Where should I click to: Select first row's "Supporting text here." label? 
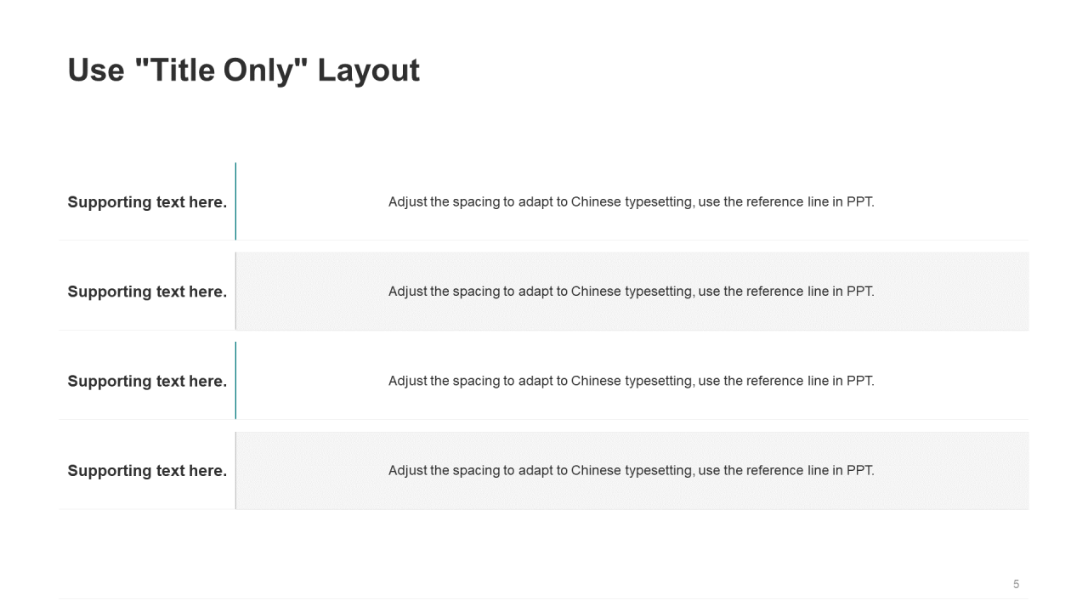click(x=147, y=202)
